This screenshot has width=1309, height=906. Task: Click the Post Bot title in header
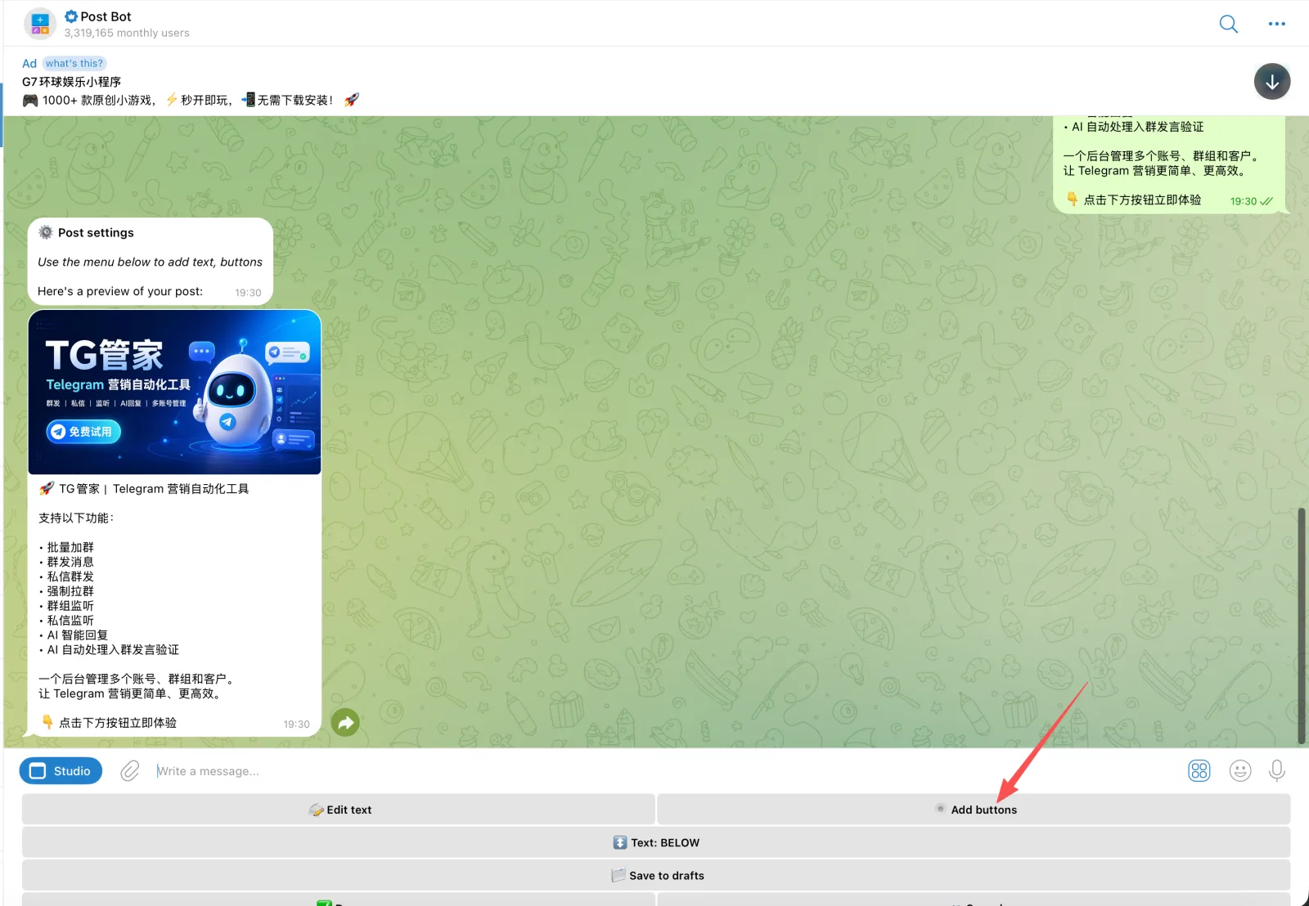point(106,16)
